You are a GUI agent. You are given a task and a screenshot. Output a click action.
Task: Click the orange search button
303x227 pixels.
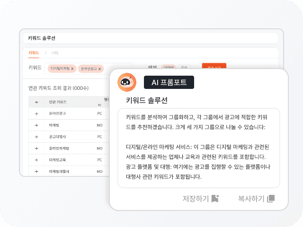click(x=214, y=66)
